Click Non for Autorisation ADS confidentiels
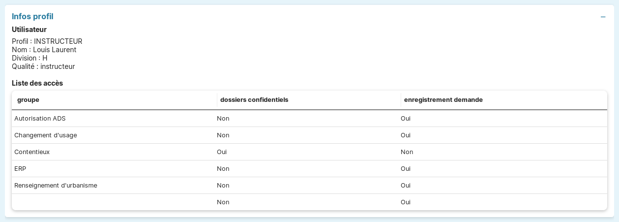This screenshot has height=222, width=619. click(x=223, y=119)
